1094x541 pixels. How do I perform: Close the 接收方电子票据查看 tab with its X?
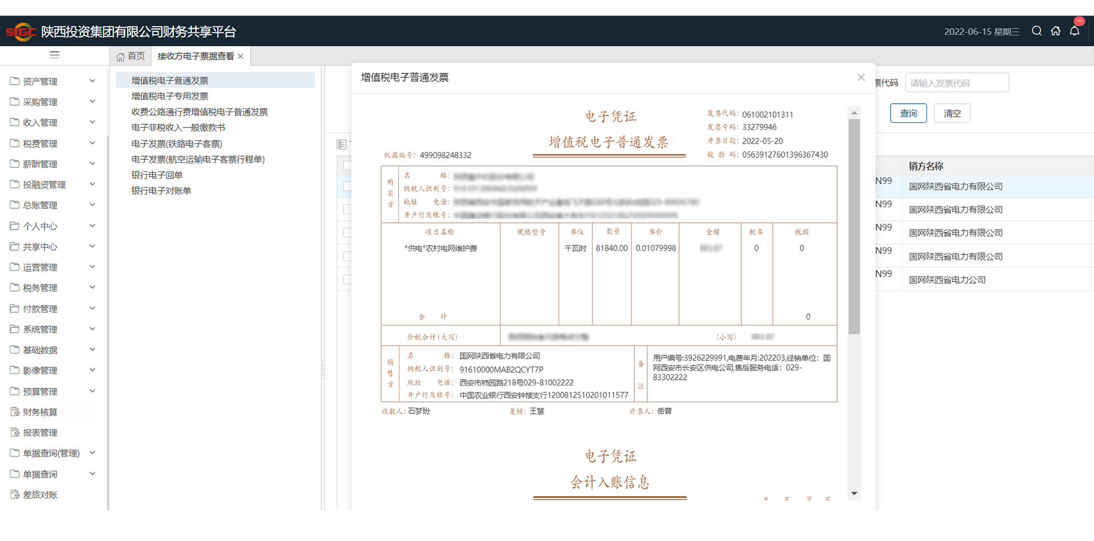[x=241, y=56]
